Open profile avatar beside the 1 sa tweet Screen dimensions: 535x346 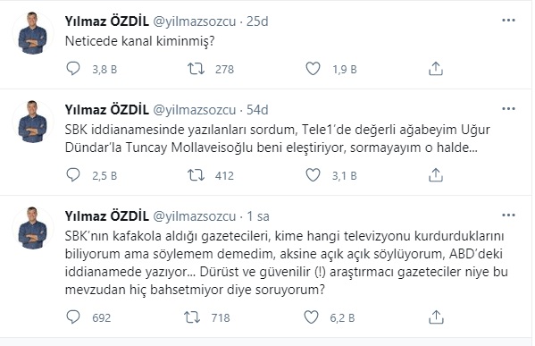point(33,228)
